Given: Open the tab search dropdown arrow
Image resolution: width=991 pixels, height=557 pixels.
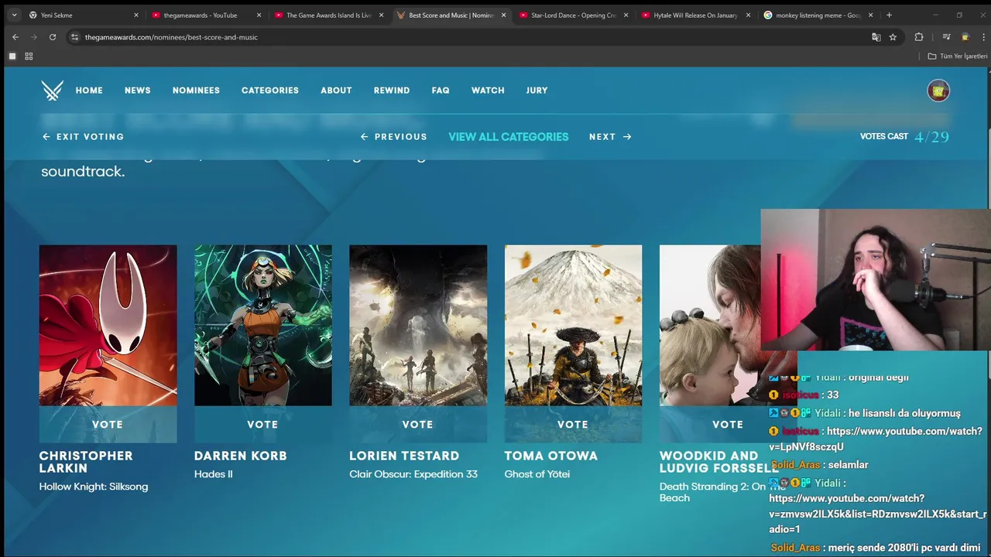Looking at the screenshot, I should (x=14, y=15).
